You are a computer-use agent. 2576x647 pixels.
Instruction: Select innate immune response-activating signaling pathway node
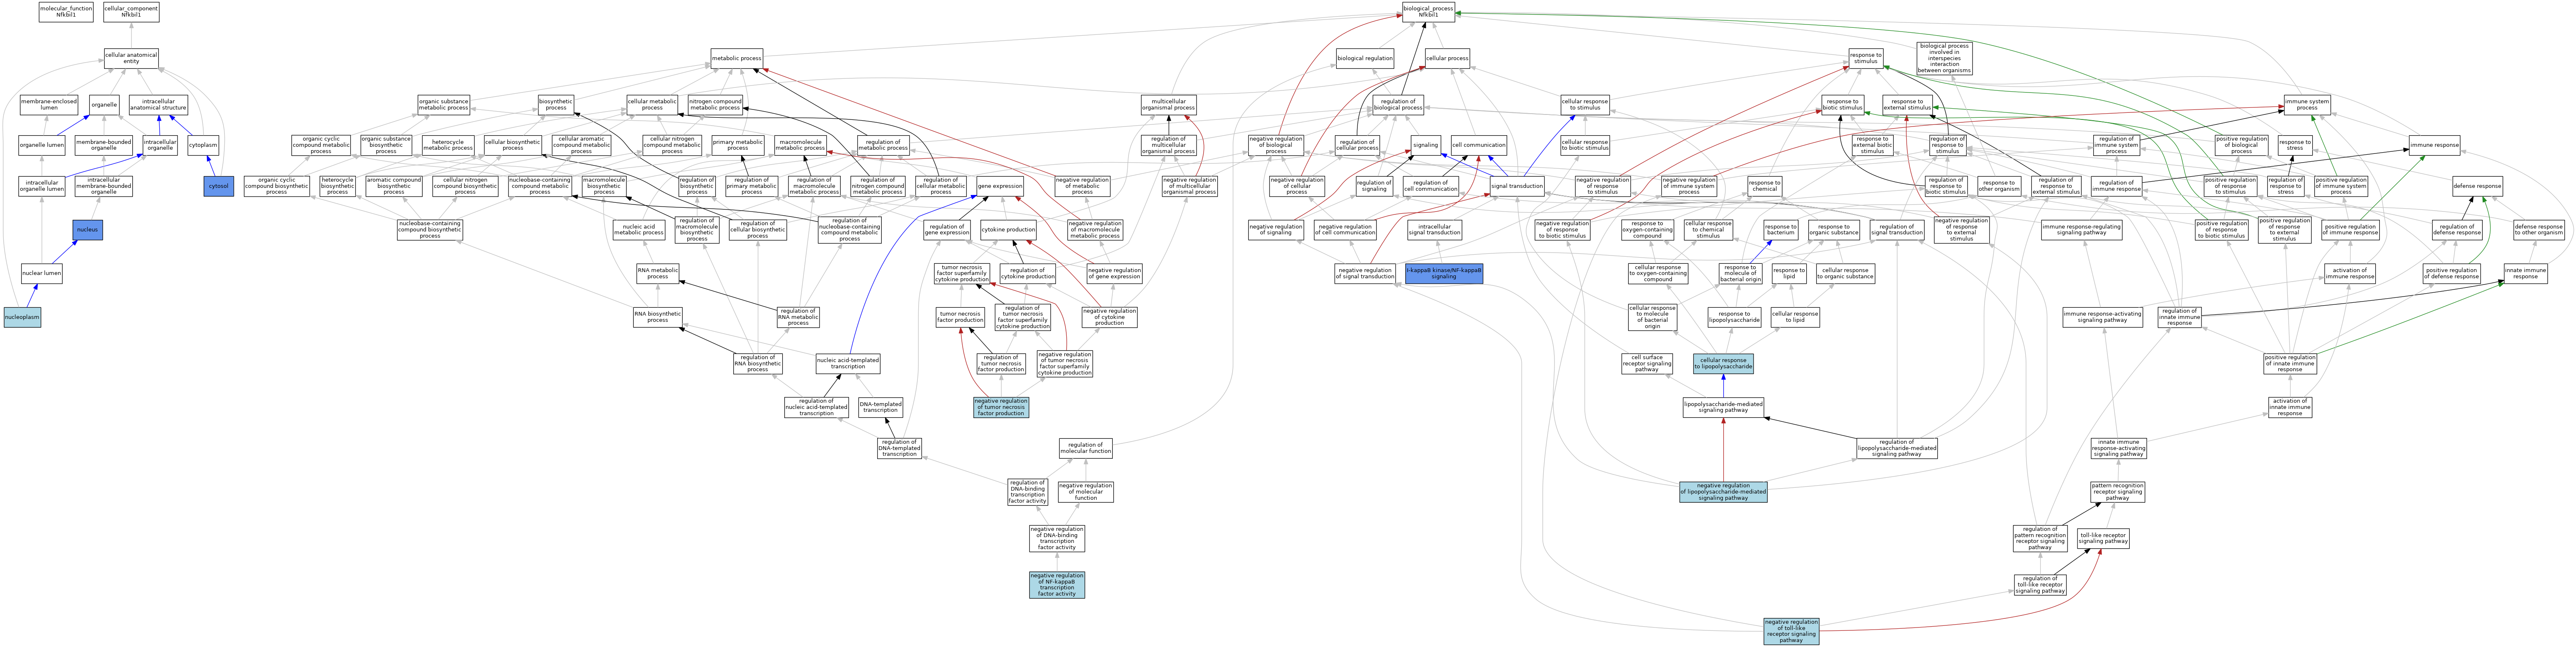tap(2118, 448)
